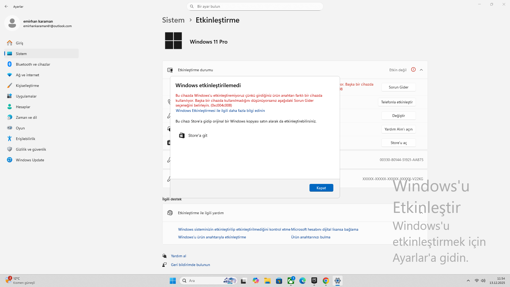Close the activation failed dialog with Kapat
Viewport: 510px width, 287px height.
[x=321, y=188]
